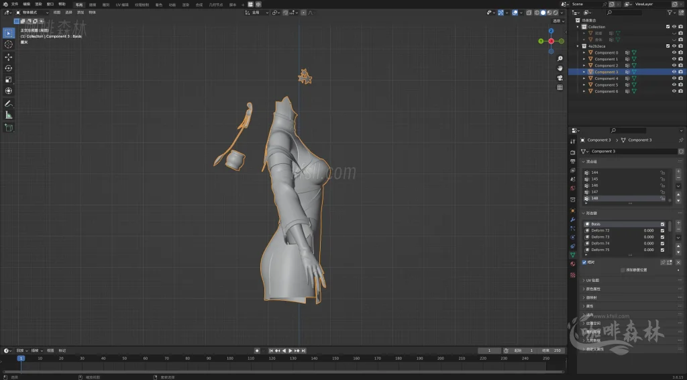The height and width of the screenshot is (380, 687).
Task: Open the View Layer properties tab
Action: click(573, 170)
